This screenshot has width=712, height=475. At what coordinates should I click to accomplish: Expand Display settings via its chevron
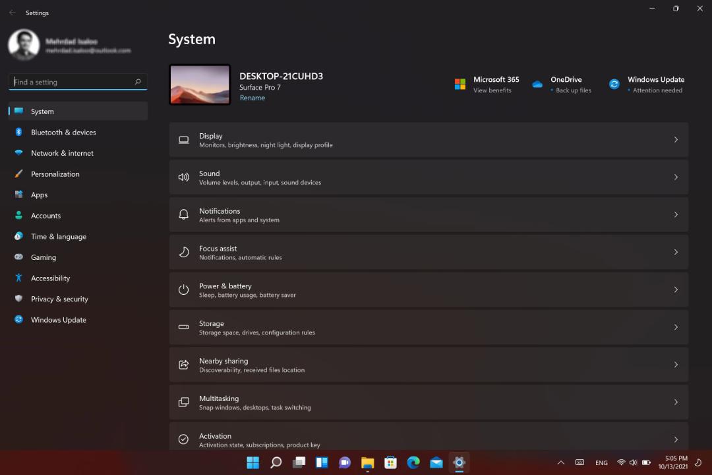click(x=676, y=140)
